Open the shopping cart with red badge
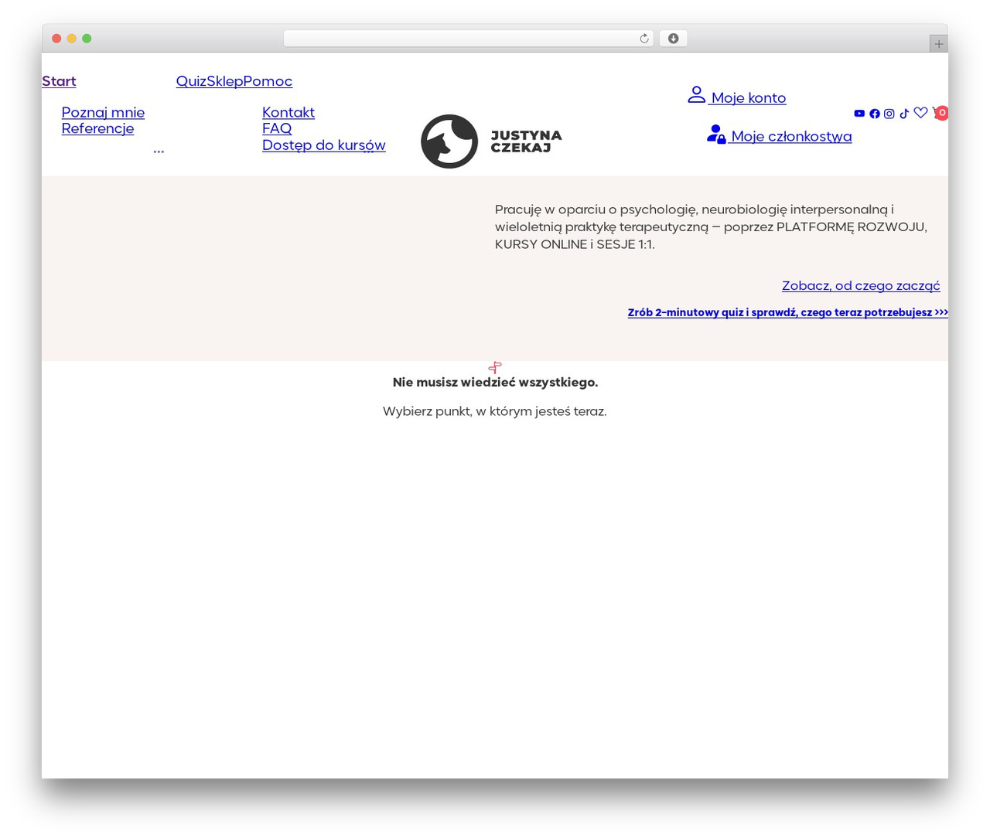This screenshot has width=990, height=838. click(x=940, y=113)
